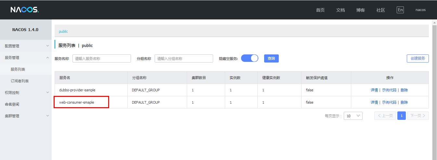Click the vertical page scrollbar

[x=434, y=92]
